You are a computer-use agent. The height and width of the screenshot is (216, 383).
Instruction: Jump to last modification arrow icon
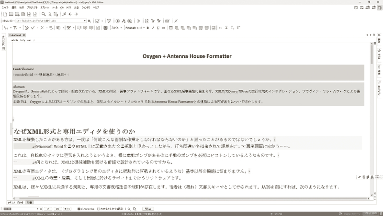click(64, 14)
